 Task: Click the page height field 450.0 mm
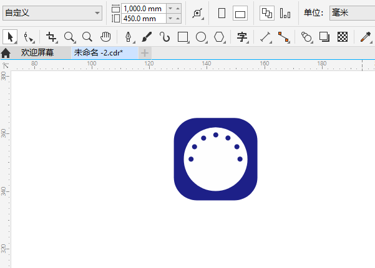[144, 19]
